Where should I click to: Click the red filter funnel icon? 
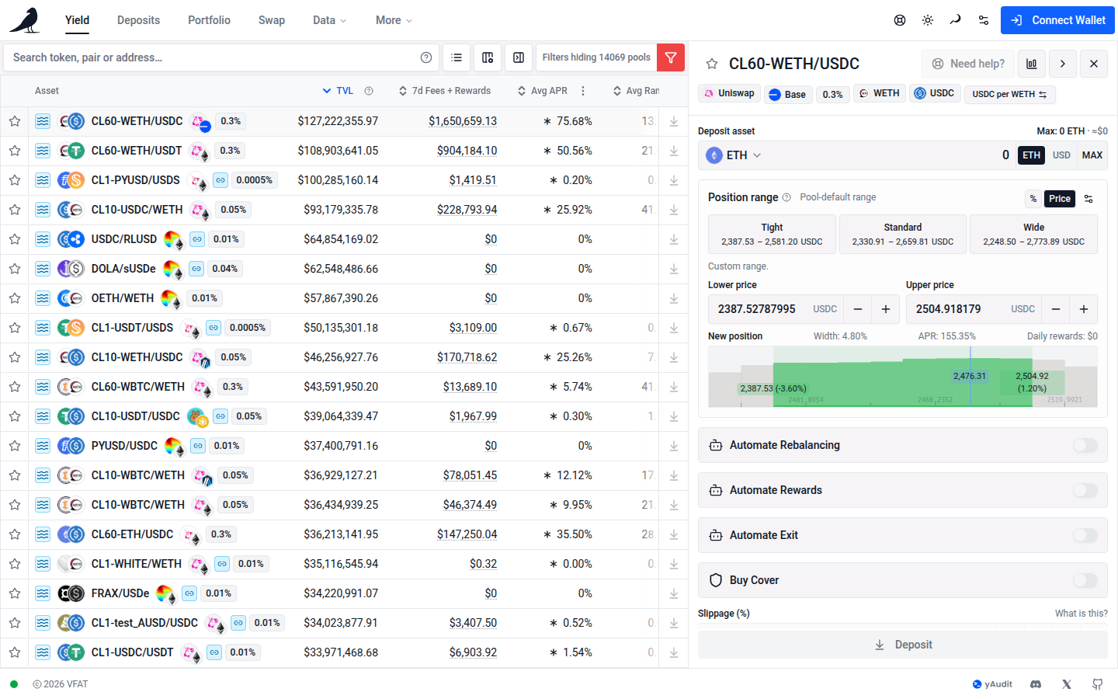[x=671, y=57]
